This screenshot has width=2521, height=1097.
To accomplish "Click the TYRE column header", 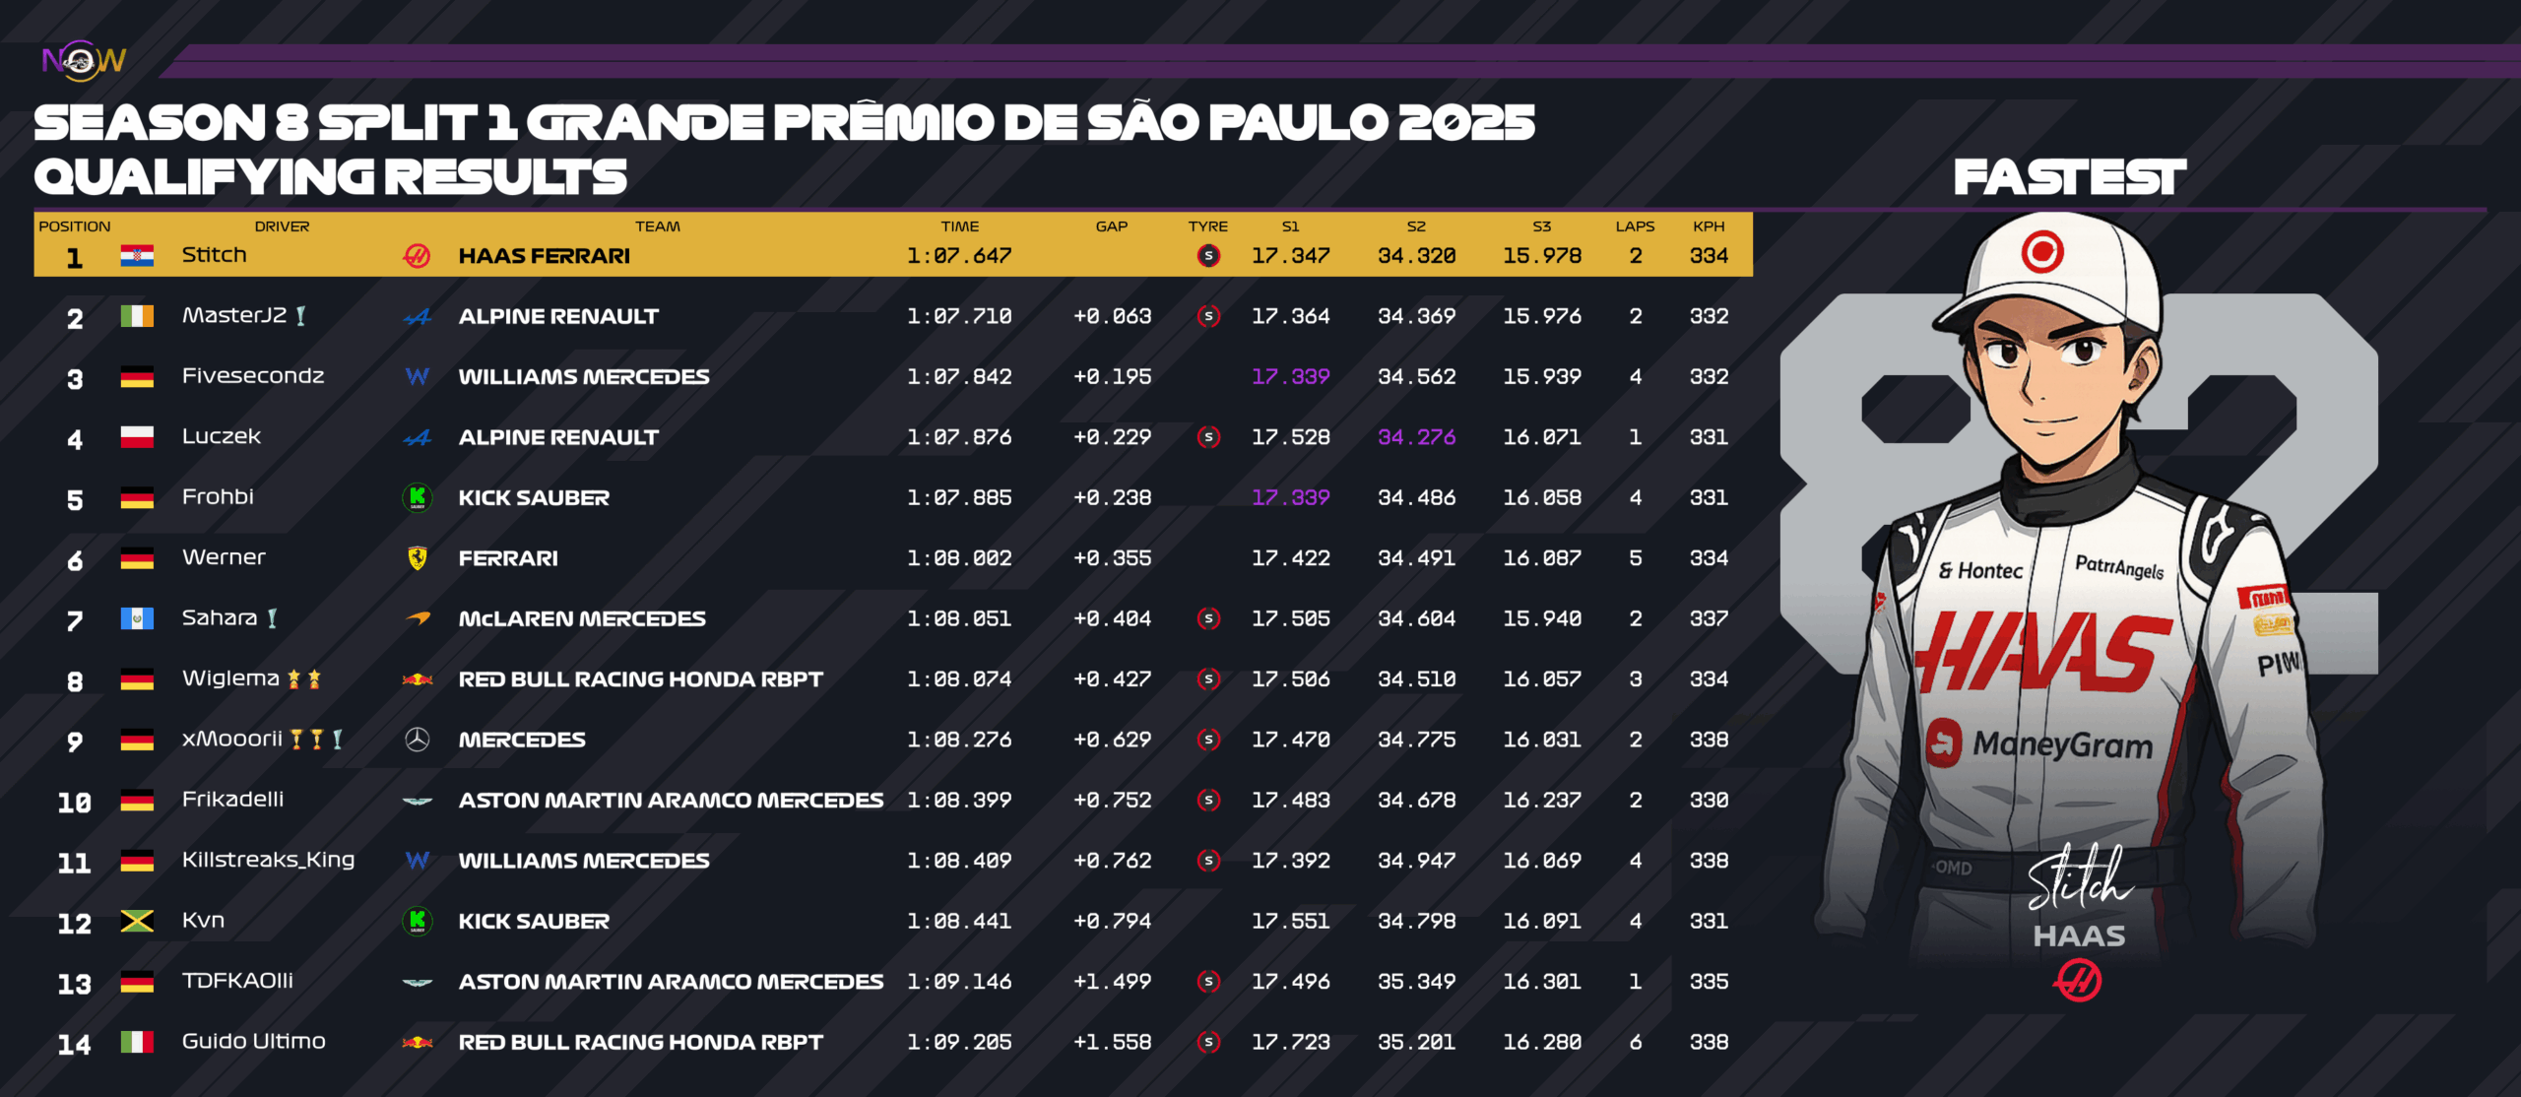I will click(x=1207, y=226).
